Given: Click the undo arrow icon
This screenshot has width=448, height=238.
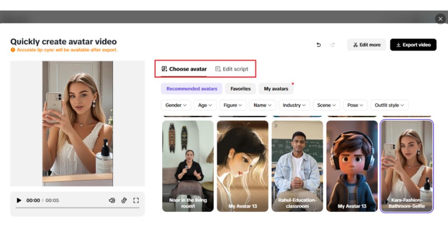Looking at the screenshot, I should tap(318, 45).
